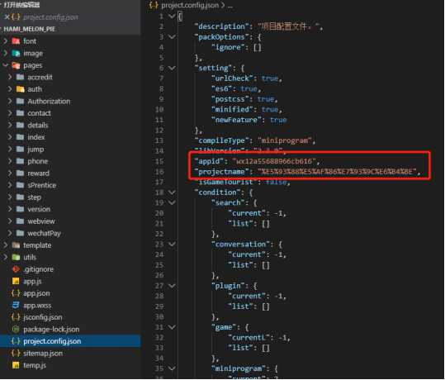Click the app.js JavaScript file icon
The height and width of the screenshot is (380, 445).
tap(16, 281)
